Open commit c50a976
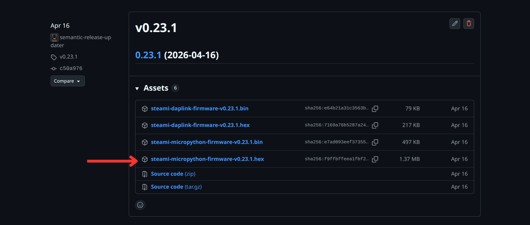The image size is (530, 225). point(71,68)
